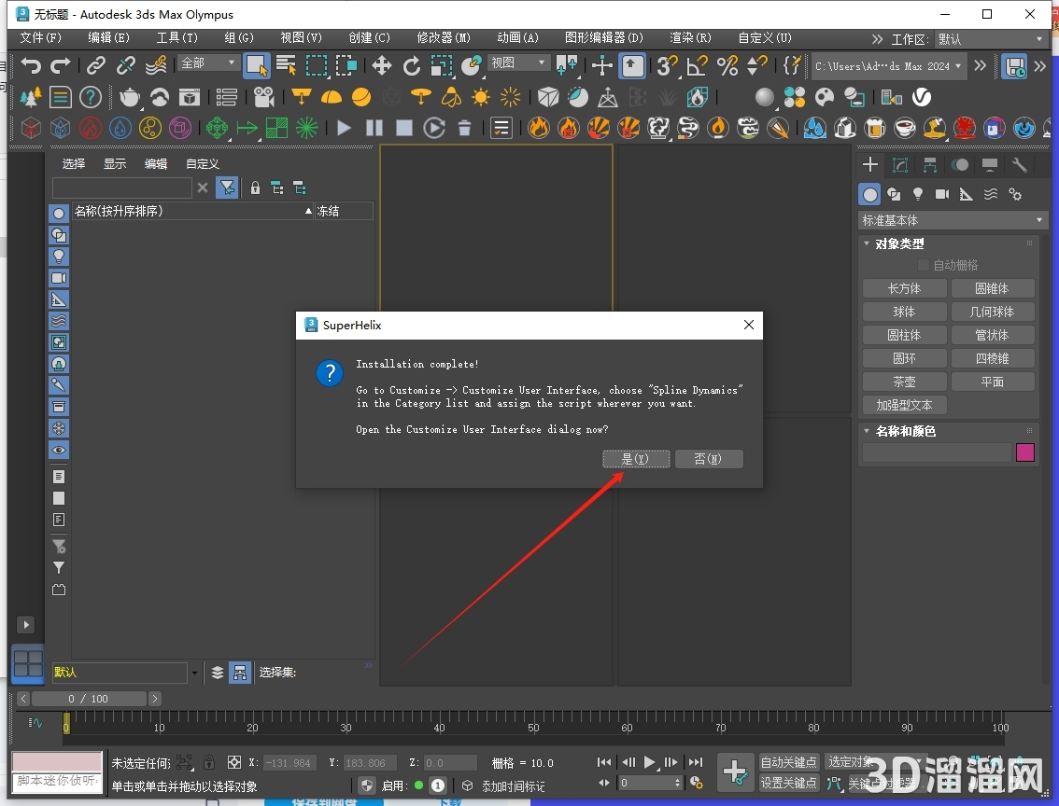Select the Link objects tool
Image resolution: width=1059 pixels, height=806 pixels.
pyautogui.click(x=95, y=65)
